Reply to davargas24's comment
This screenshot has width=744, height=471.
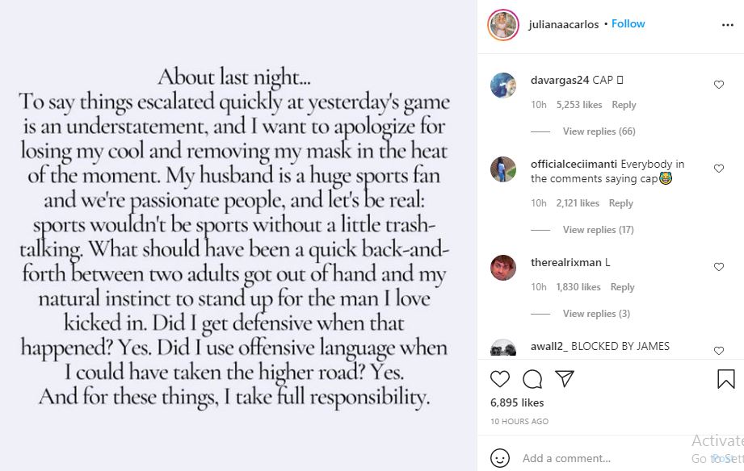click(x=624, y=105)
